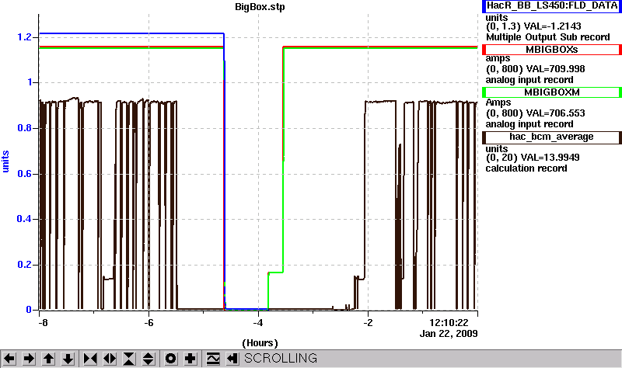This screenshot has height=368, width=622.
Task: Click the (Hours) x-axis label
Action: pyautogui.click(x=260, y=343)
